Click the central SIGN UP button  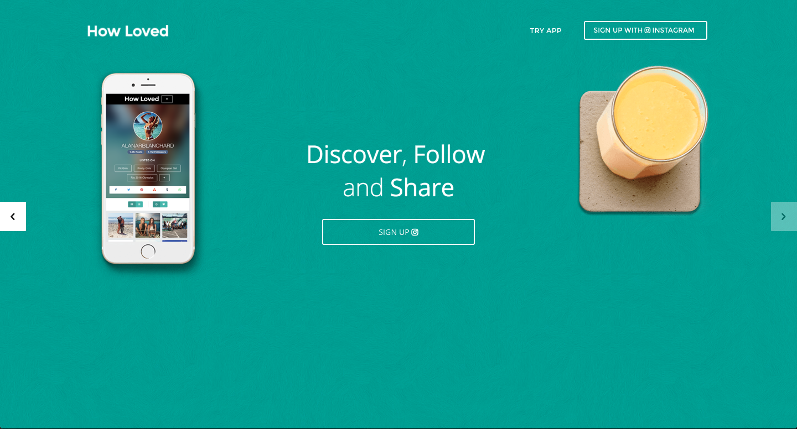(398, 232)
